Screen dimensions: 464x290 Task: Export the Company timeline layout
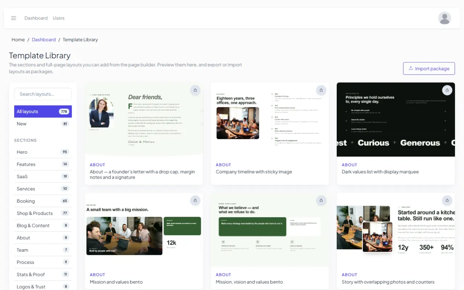[321, 90]
